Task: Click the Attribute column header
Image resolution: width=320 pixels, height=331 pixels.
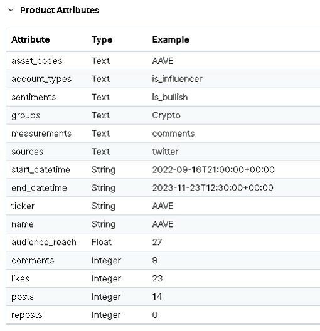Action: (31, 39)
